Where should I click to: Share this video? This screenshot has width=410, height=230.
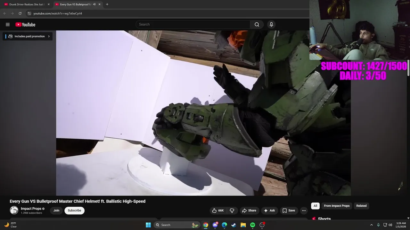pyautogui.click(x=249, y=211)
